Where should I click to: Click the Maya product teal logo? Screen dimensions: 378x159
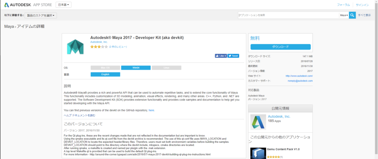pos(75,47)
